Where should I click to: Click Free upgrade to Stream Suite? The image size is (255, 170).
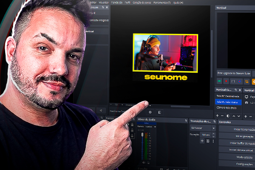pos(234,74)
